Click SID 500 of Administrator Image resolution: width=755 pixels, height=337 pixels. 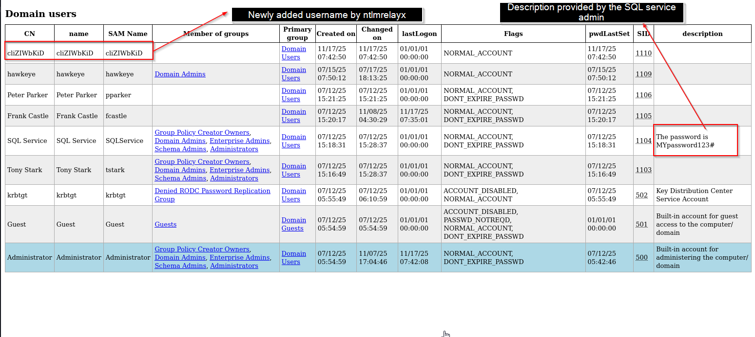(x=641, y=257)
